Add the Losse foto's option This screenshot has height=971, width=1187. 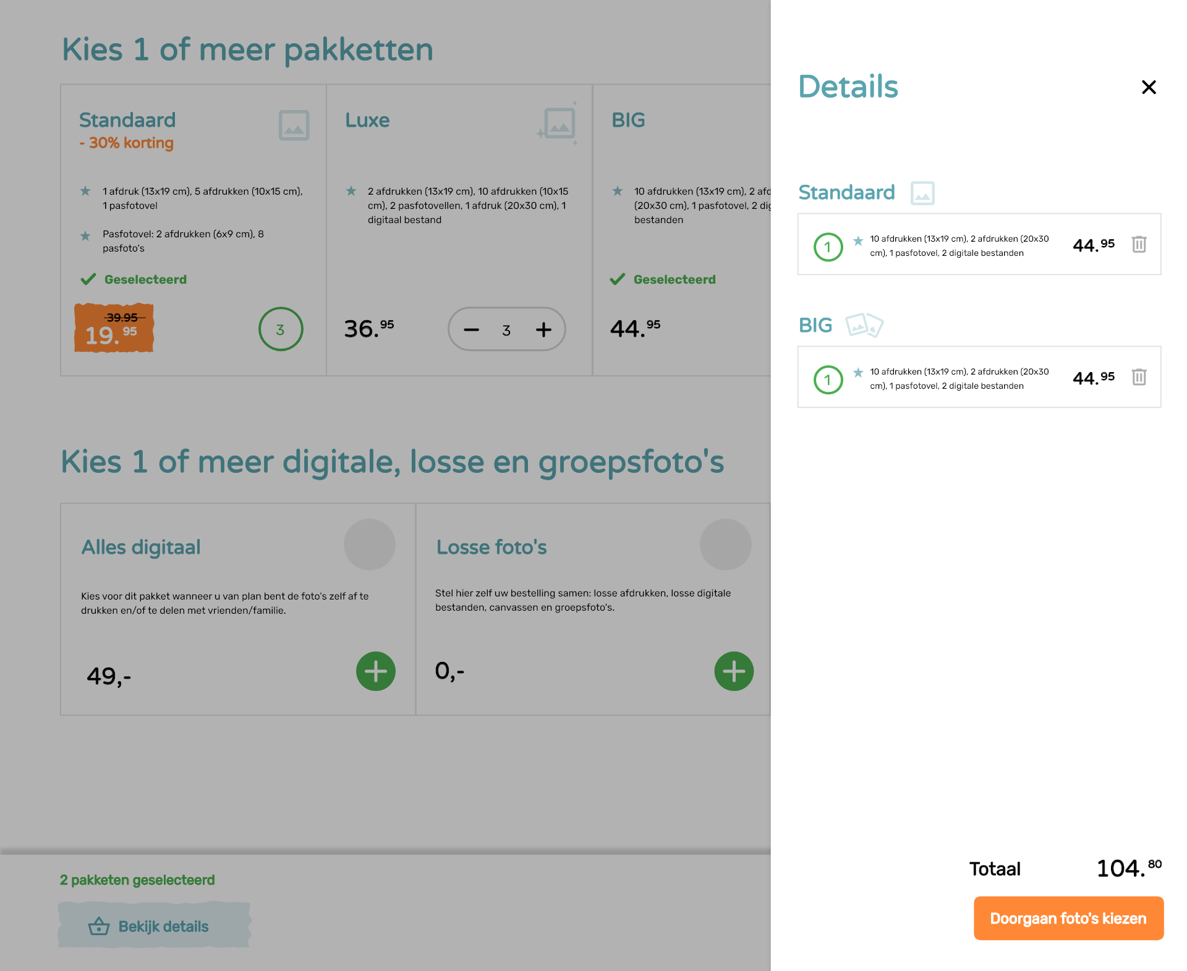[734, 671]
